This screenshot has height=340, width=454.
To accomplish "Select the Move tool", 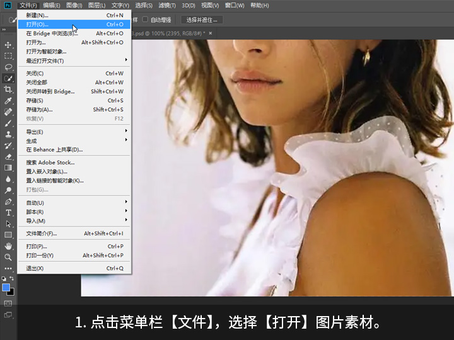I will (x=8, y=45).
